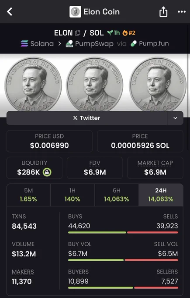Select the 5M timeframe tab
190x298 pixels.
(28, 195)
